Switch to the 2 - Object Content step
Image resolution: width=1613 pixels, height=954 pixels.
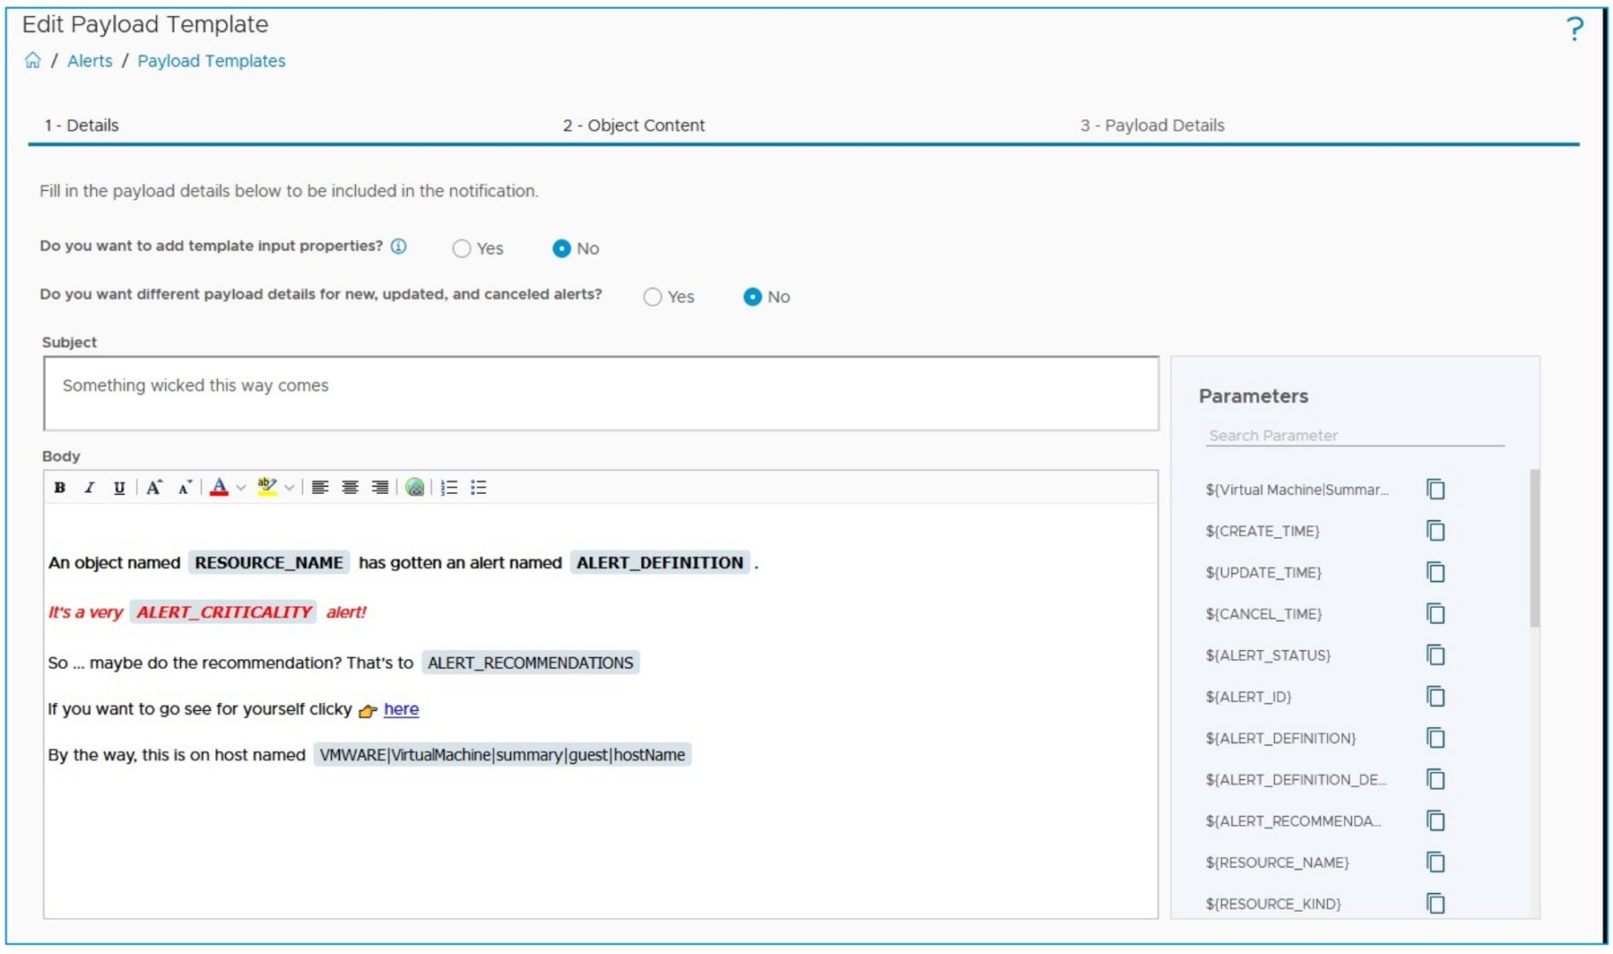tap(633, 125)
